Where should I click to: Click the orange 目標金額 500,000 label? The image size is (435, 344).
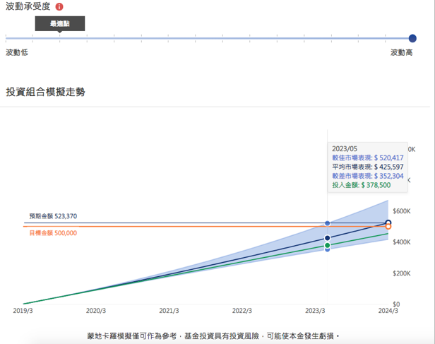tap(53, 232)
